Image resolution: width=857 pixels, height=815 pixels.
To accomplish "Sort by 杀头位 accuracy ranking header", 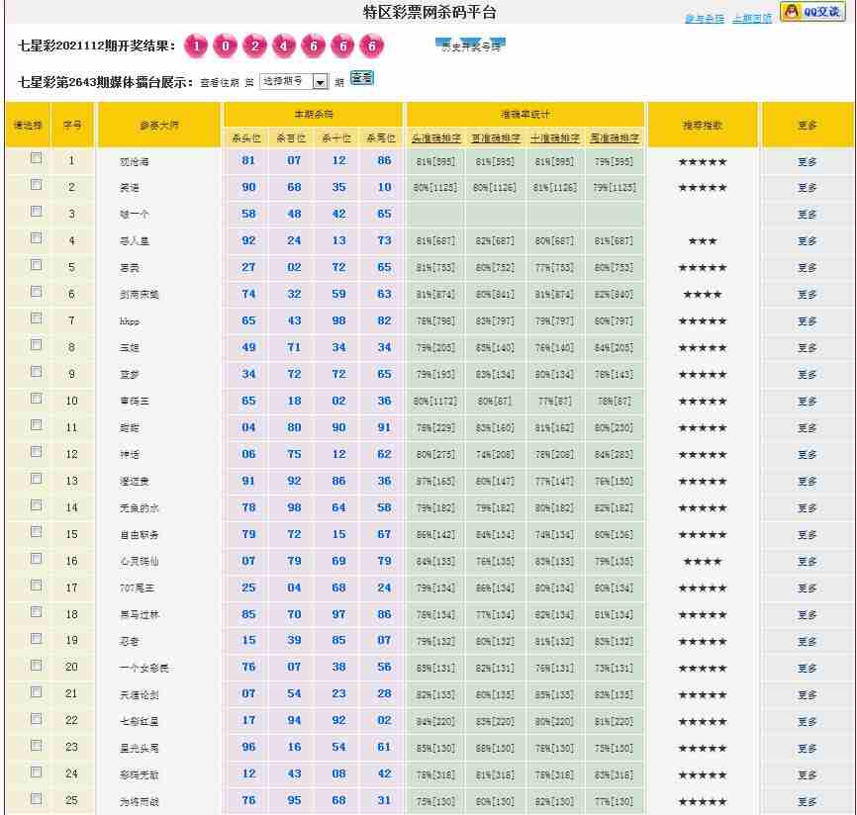I will (x=434, y=138).
